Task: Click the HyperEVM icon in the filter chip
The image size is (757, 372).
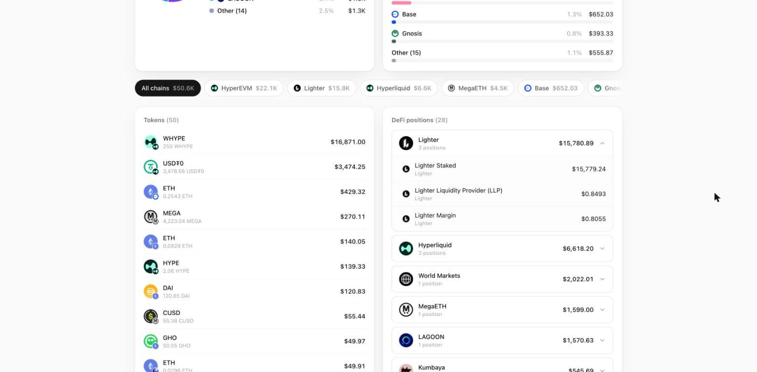Action: [214, 88]
